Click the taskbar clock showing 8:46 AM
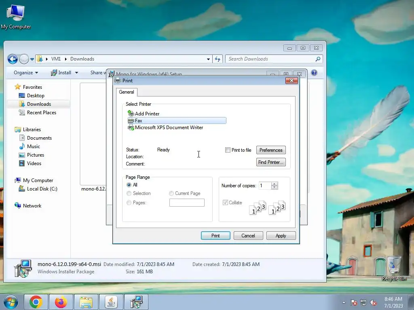Viewport: 414px width, 310px height. click(393, 302)
